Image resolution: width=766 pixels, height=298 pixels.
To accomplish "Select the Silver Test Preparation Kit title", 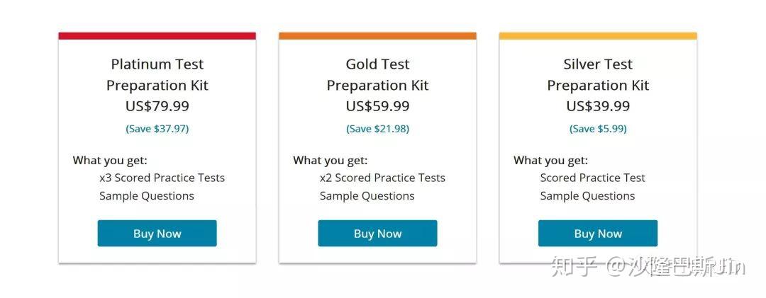I will (x=598, y=74).
